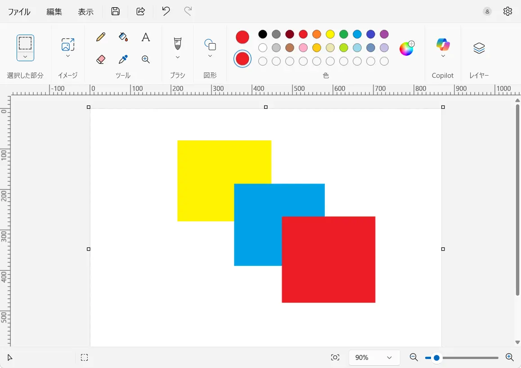Open the 編集 menu
This screenshot has width=521, height=368.
[x=54, y=12]
